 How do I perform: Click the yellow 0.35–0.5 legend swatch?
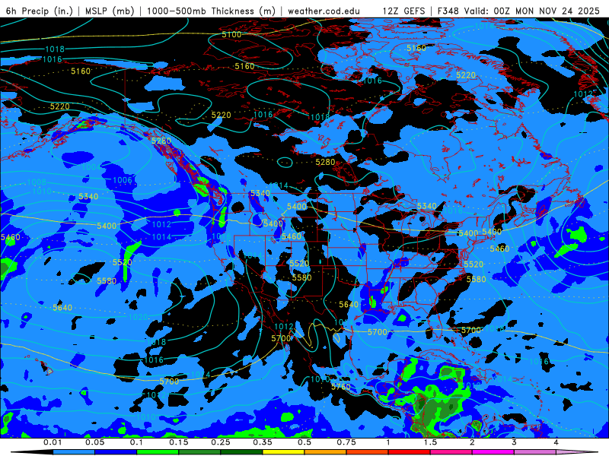pos(283,452)
